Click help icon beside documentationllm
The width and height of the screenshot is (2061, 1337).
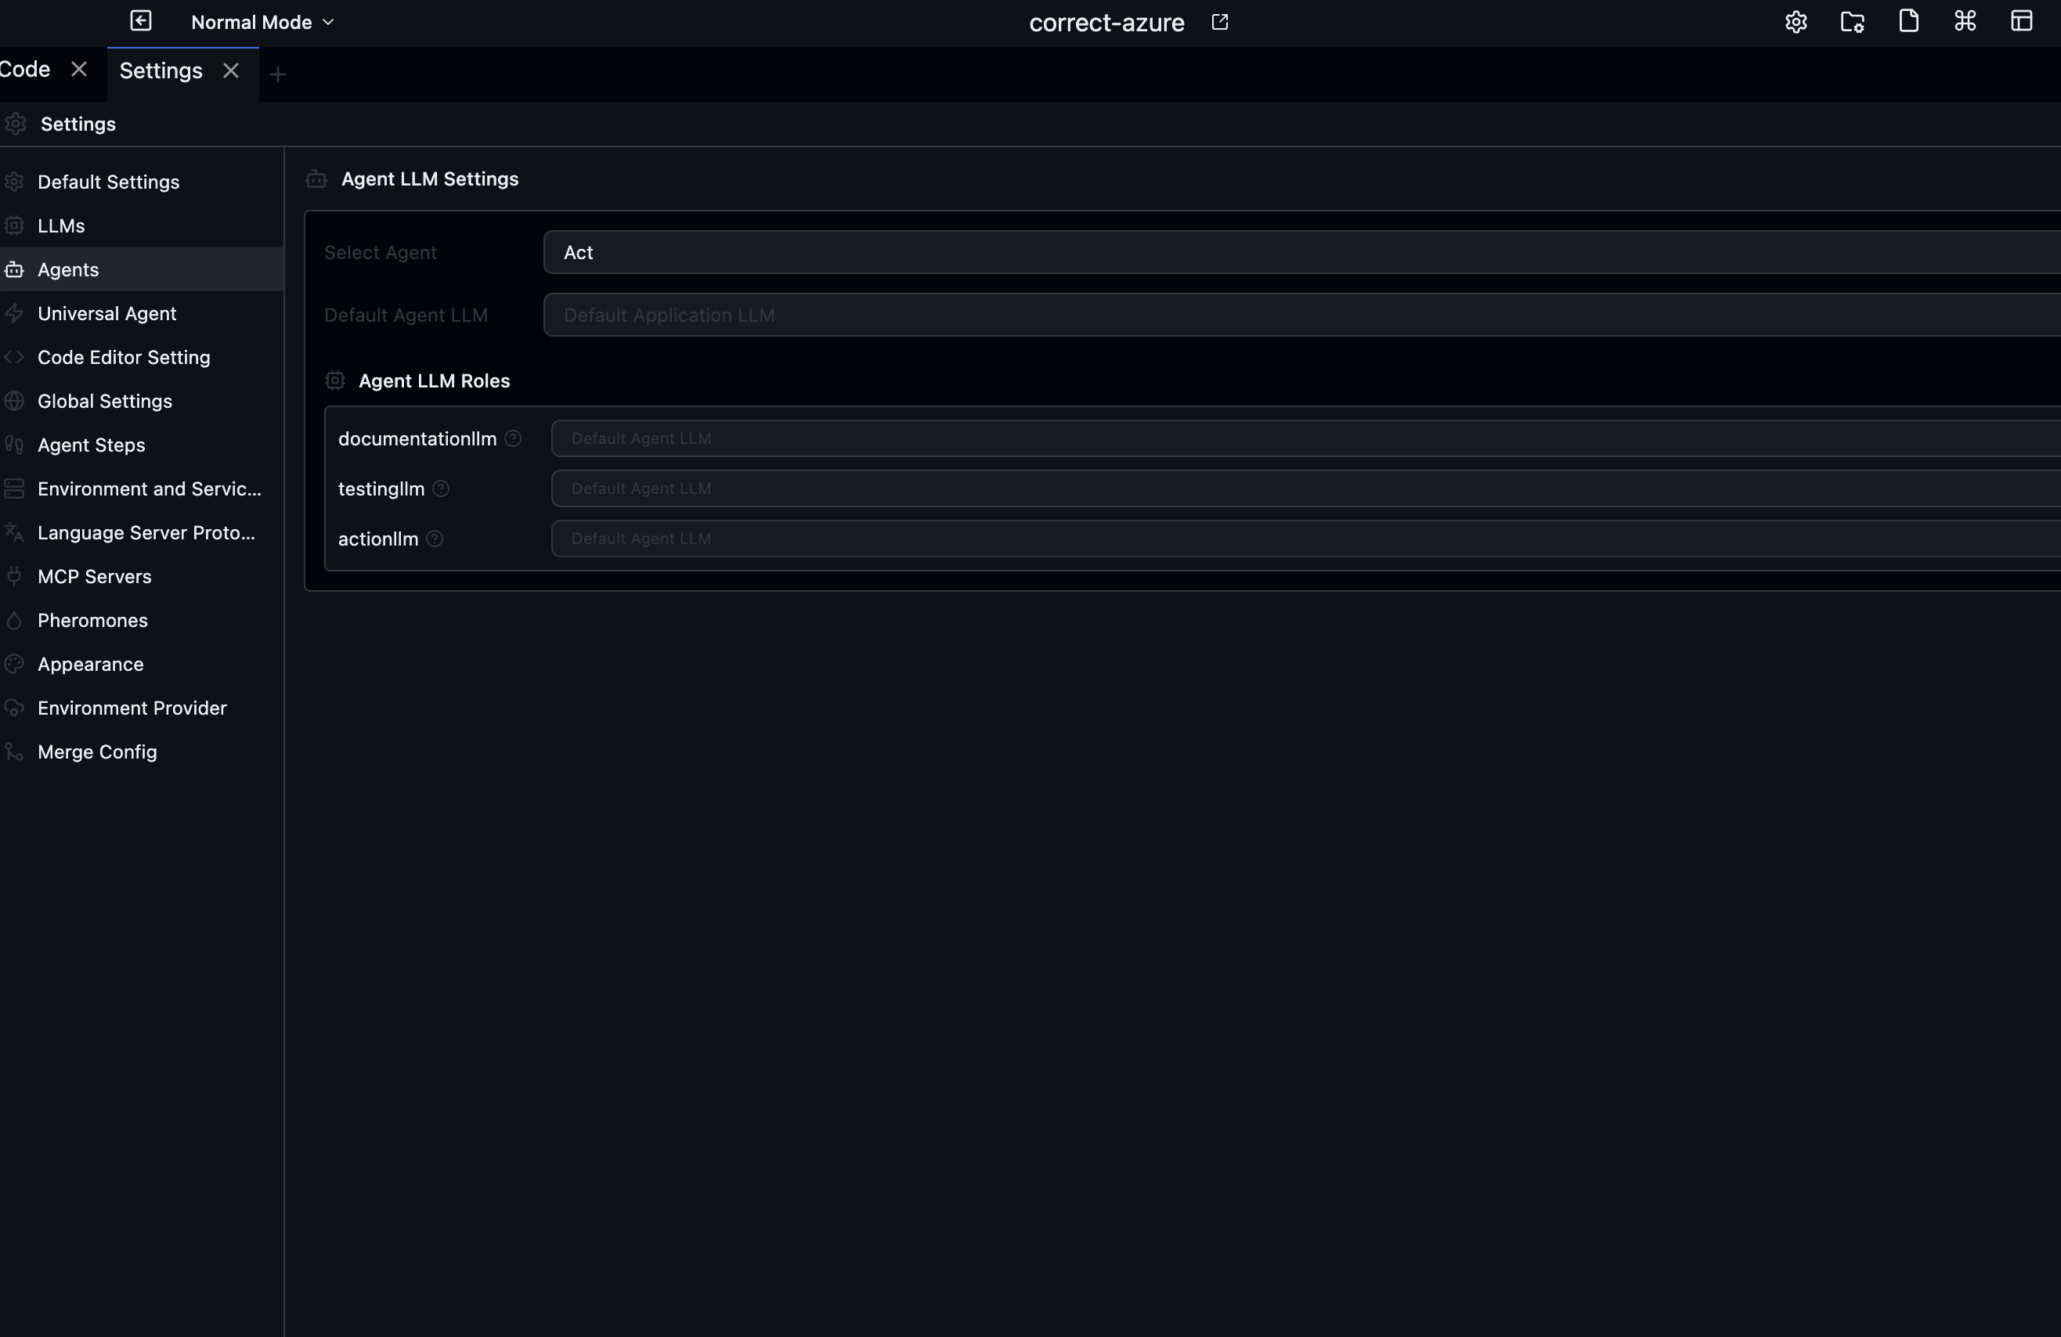513,439
